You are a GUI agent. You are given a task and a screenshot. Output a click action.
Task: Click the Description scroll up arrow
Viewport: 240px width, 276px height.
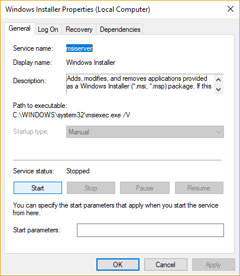coord(218,80)
